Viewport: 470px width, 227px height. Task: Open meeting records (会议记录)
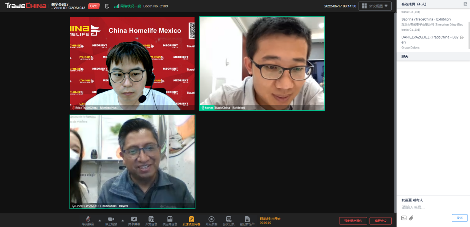229,221
